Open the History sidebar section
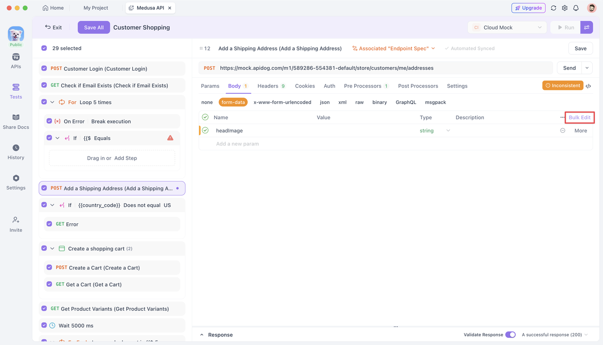Viewport: 603px width, 345px height. (x=16, y=152)
